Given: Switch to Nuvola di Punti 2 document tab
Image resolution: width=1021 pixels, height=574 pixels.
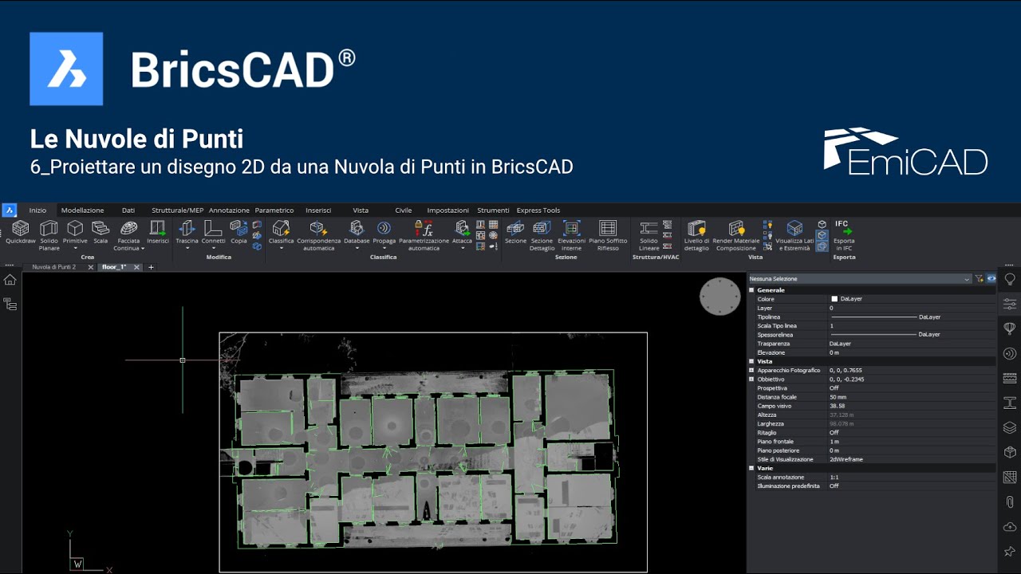Looking at the screenshot, I should tap(54, 267).
